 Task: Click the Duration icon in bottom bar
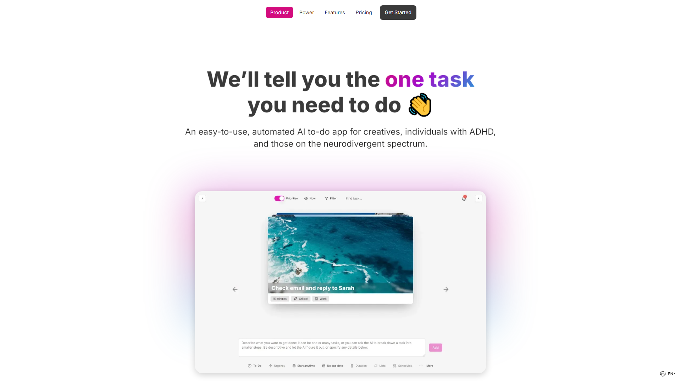point(352,366)
